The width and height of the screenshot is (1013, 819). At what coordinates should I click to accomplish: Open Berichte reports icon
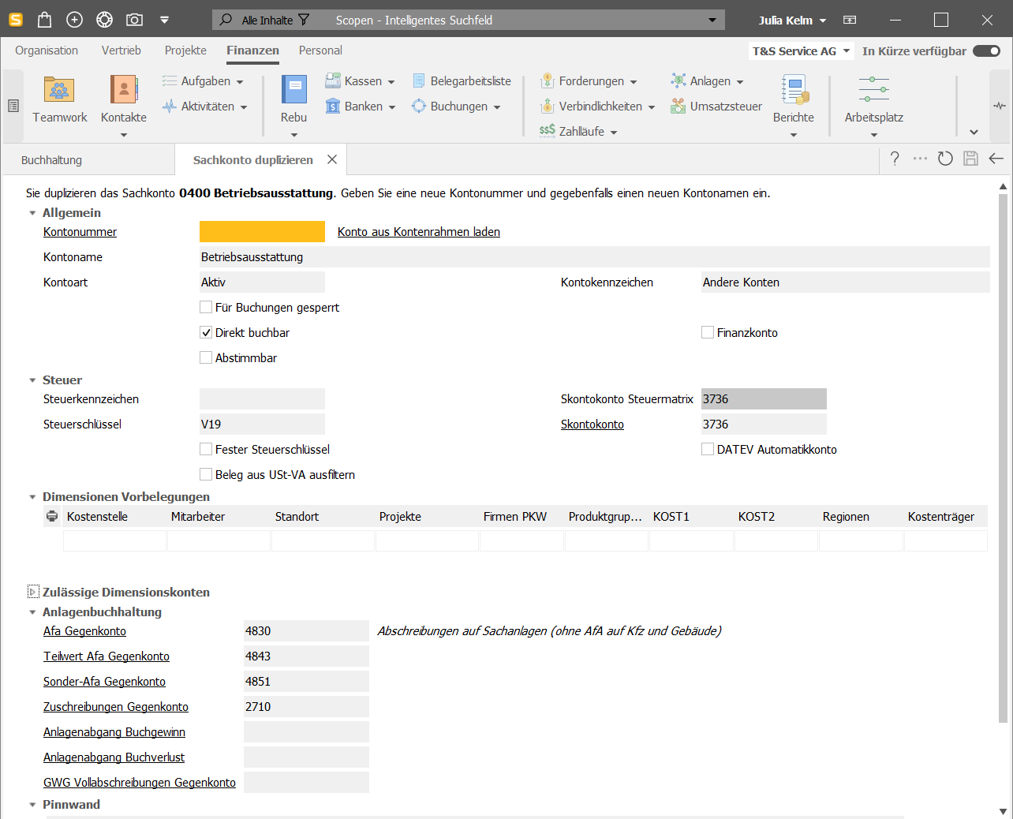(794, 90)
